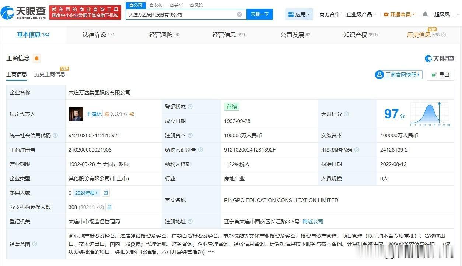Select the 查风险 search tab
Screen dimensions: 462x266
point(196,5)
